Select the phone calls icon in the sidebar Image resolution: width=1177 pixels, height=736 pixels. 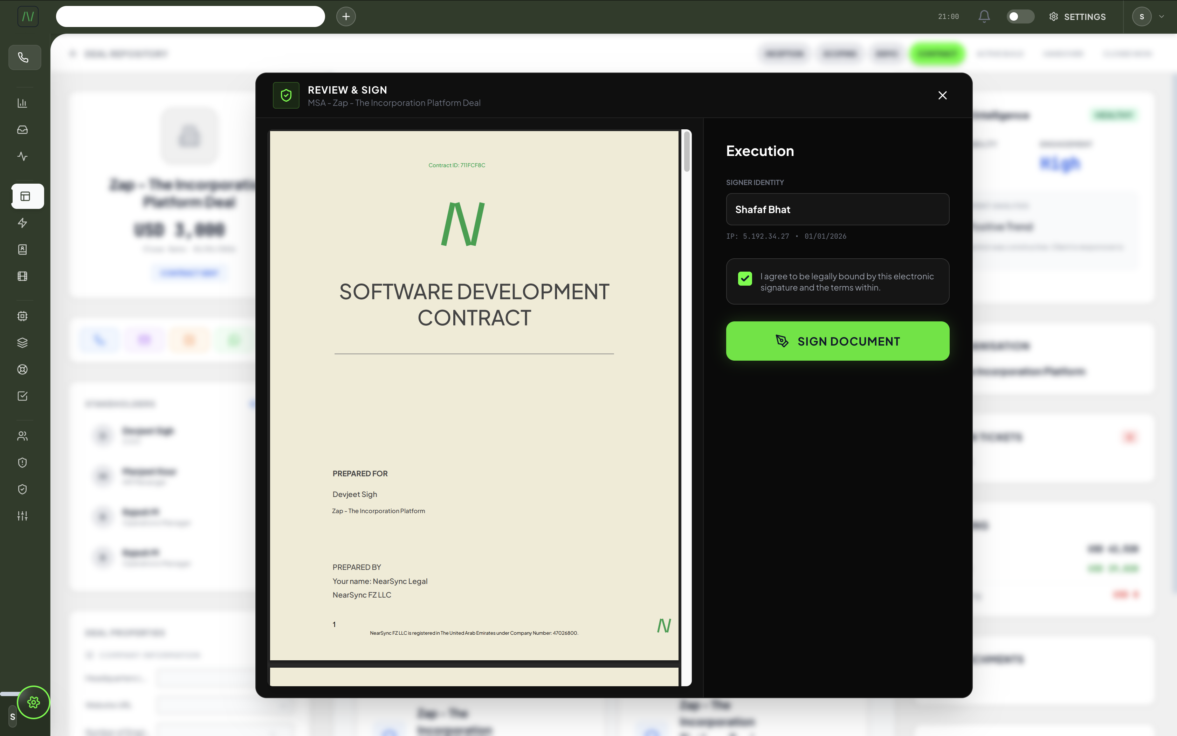tap(24, 57)
